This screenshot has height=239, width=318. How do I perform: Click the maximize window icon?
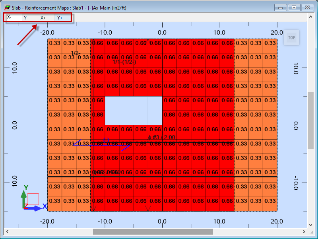[294, 7]
